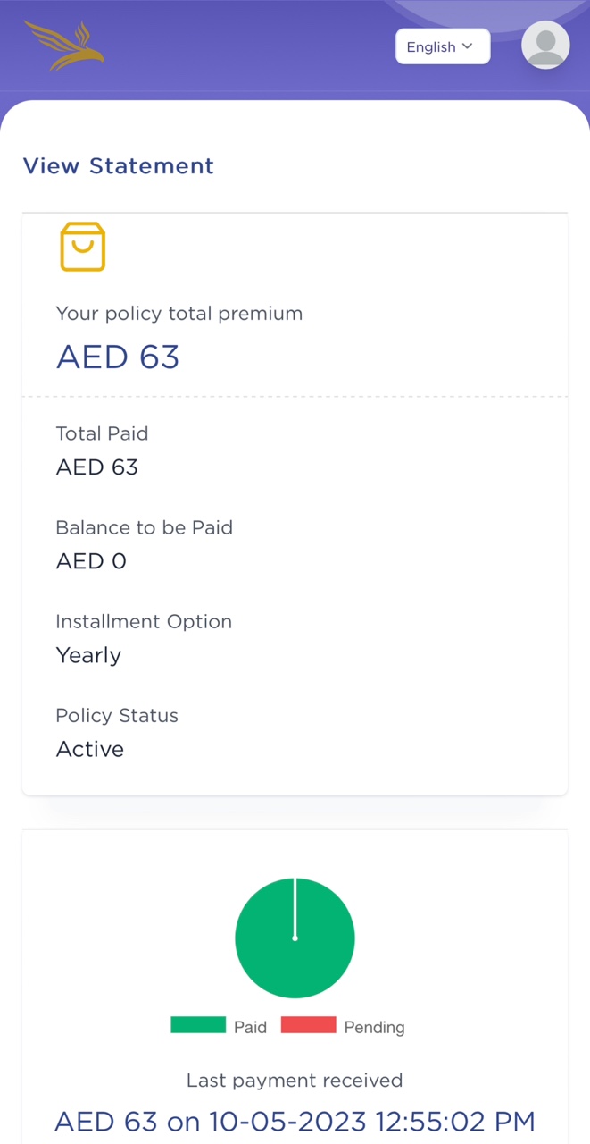Click the chevron beside English
The image size is (590, 1144).
[468, 46]
